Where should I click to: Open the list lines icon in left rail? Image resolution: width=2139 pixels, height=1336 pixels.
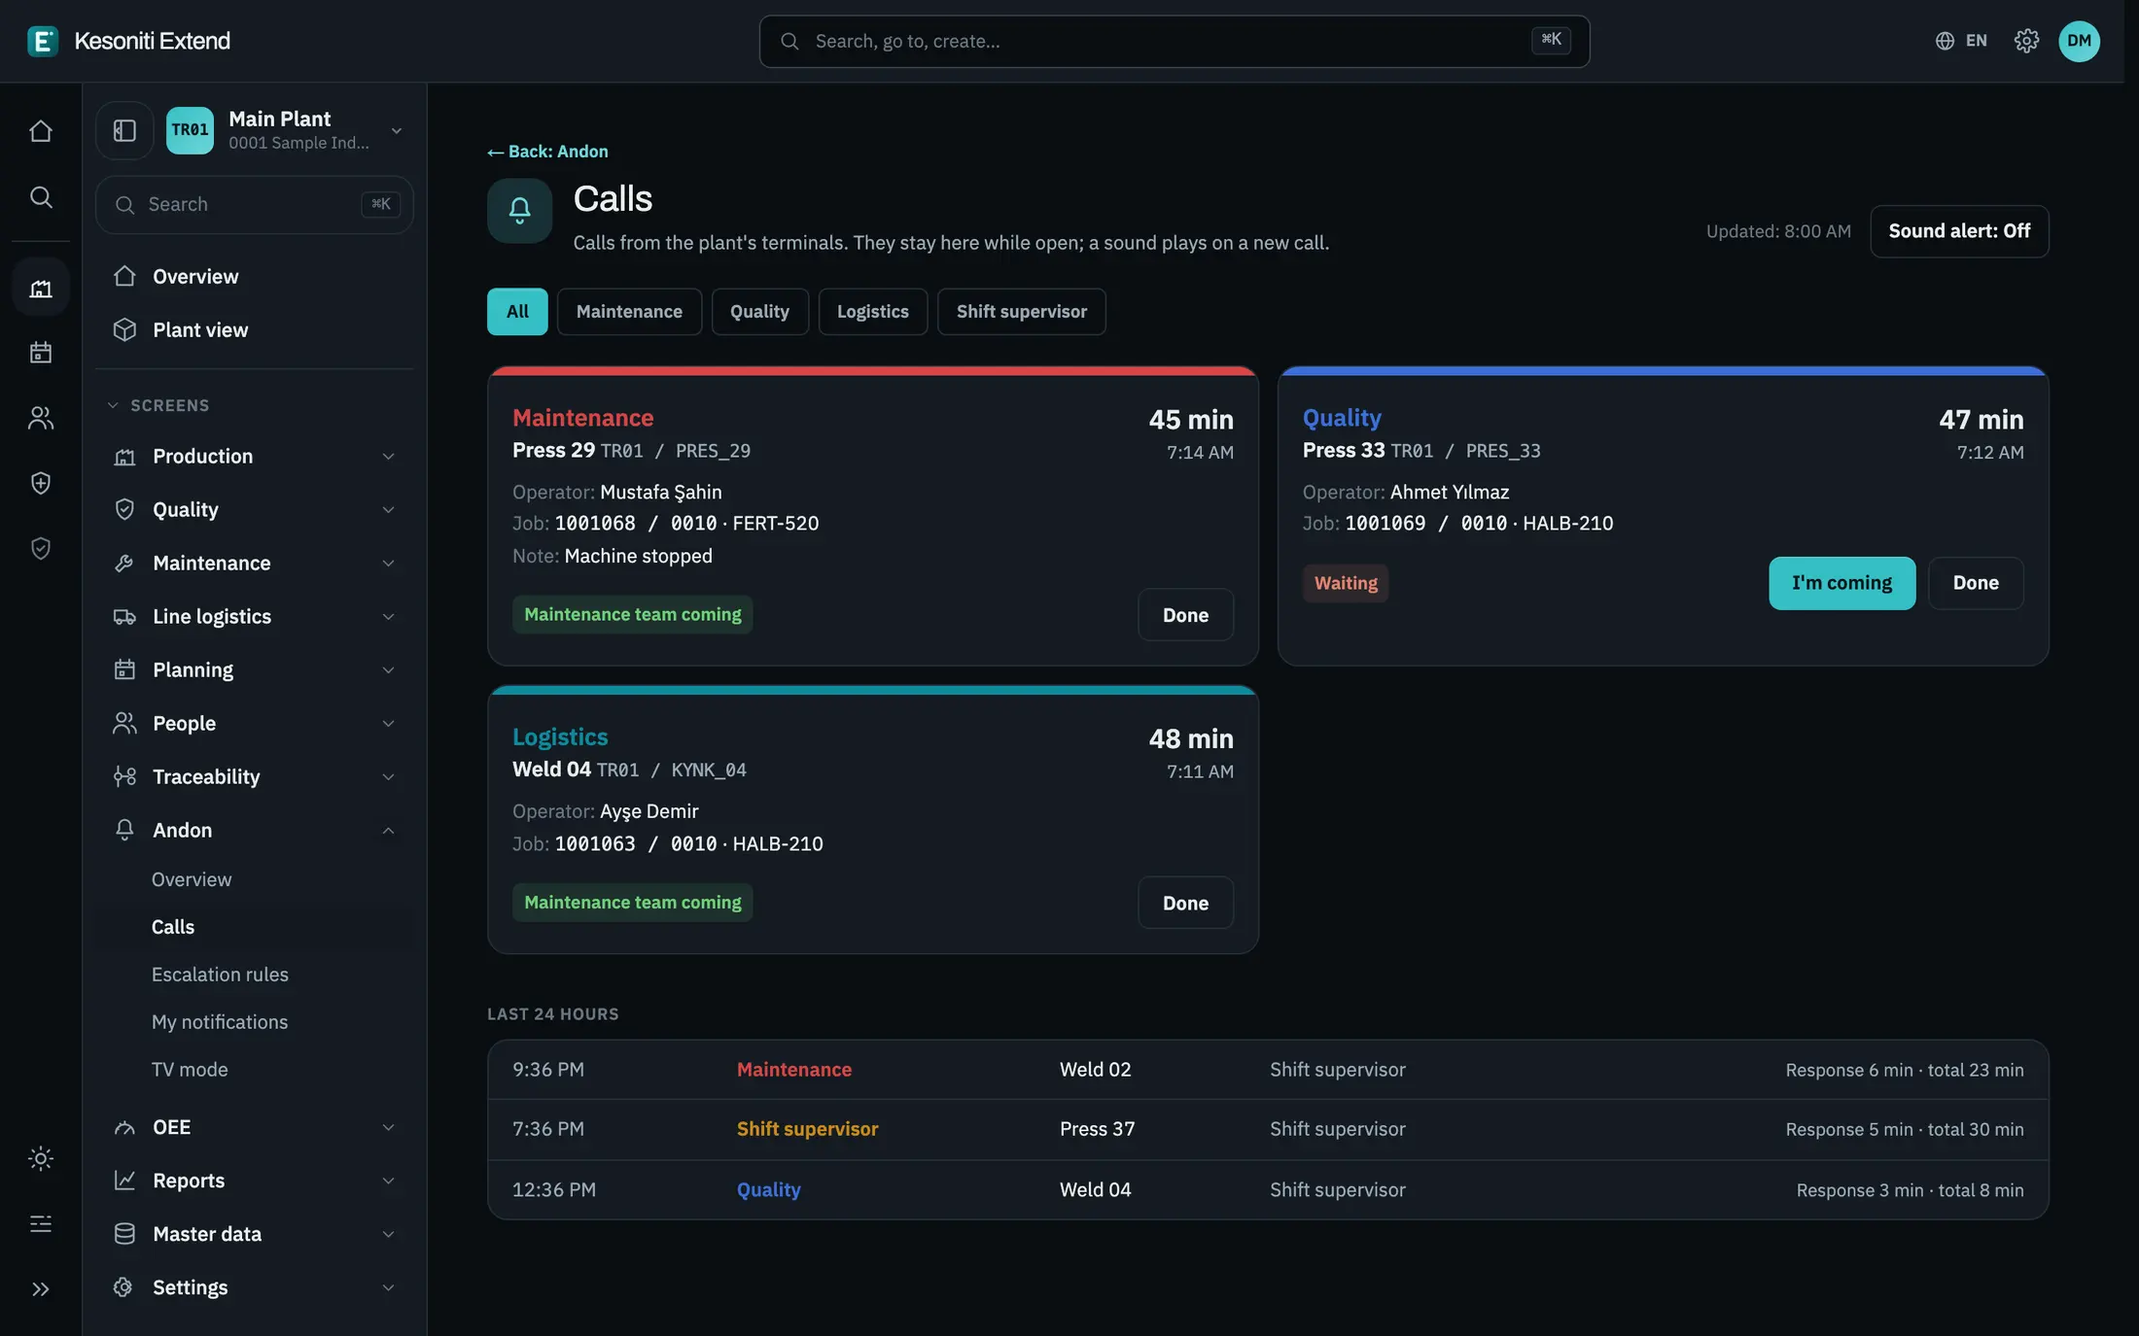(x=41, y=1223)
